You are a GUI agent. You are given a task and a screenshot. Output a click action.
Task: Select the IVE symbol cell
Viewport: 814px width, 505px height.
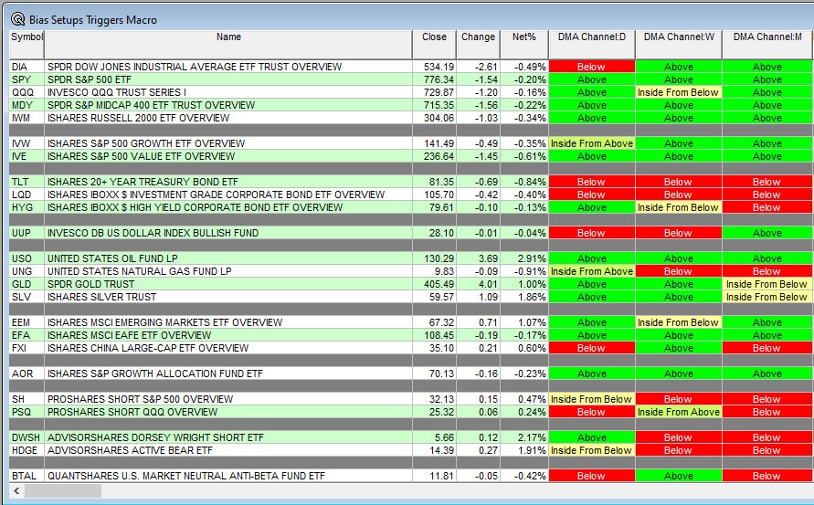pos(27,156)
